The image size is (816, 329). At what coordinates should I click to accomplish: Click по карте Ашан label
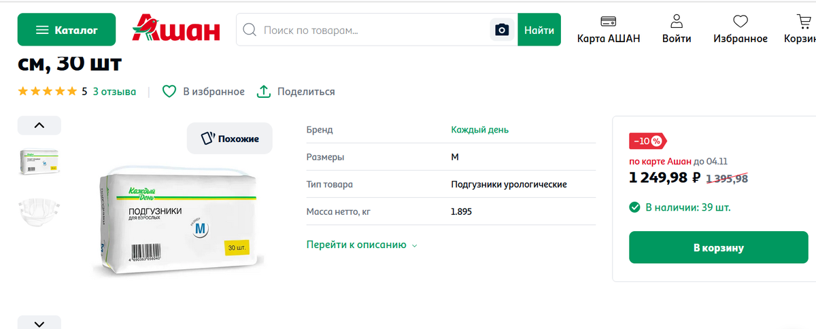coord(660,161)
